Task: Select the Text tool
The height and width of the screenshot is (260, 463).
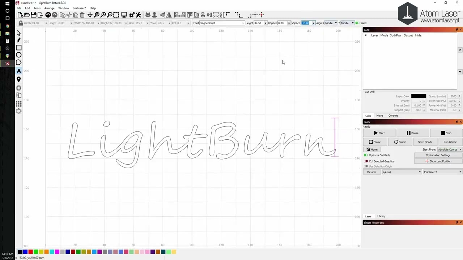Action: click(19, 71)
